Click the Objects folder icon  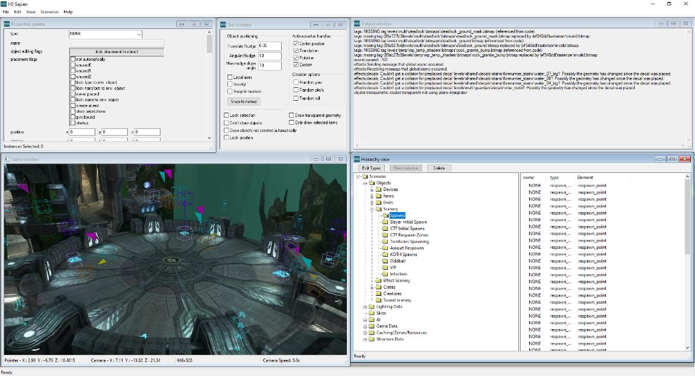click(372, 183)
